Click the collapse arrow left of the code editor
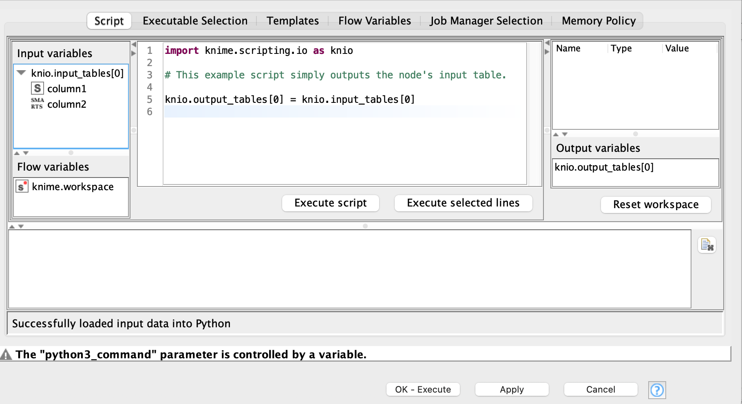The height and width of the screenshot is (404, 742). point(134,46)
